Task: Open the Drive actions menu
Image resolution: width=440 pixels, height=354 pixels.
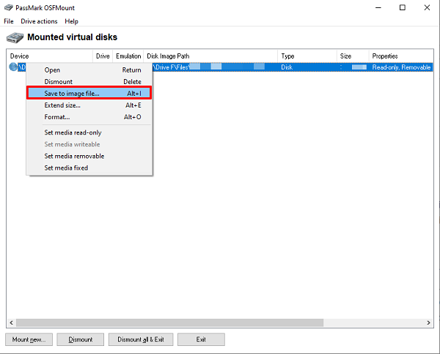Action: [39, 21]
